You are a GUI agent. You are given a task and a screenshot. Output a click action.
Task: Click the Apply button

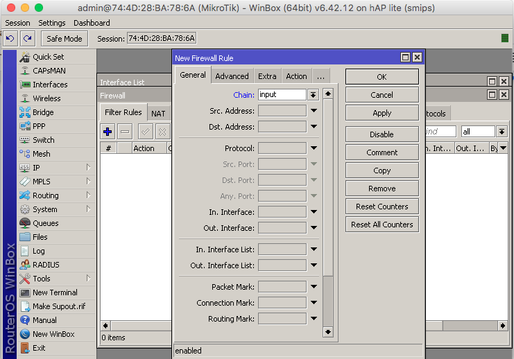382,113
